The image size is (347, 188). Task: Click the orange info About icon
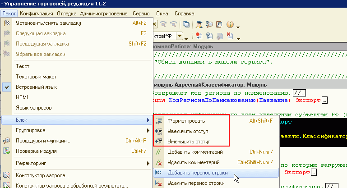pyautogui.click(x=230, y=24)
